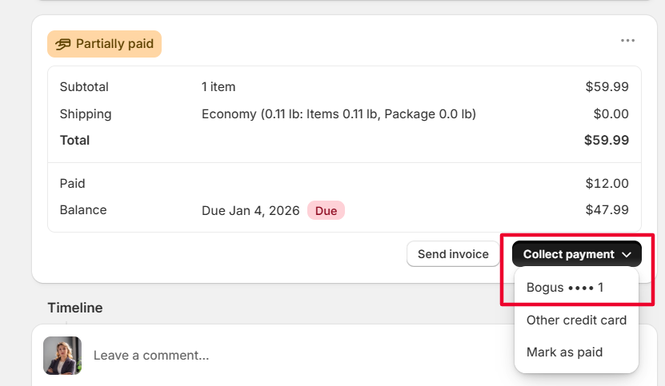Click the bold Total amount $59.99
The image size is (665, 386).
606,141
